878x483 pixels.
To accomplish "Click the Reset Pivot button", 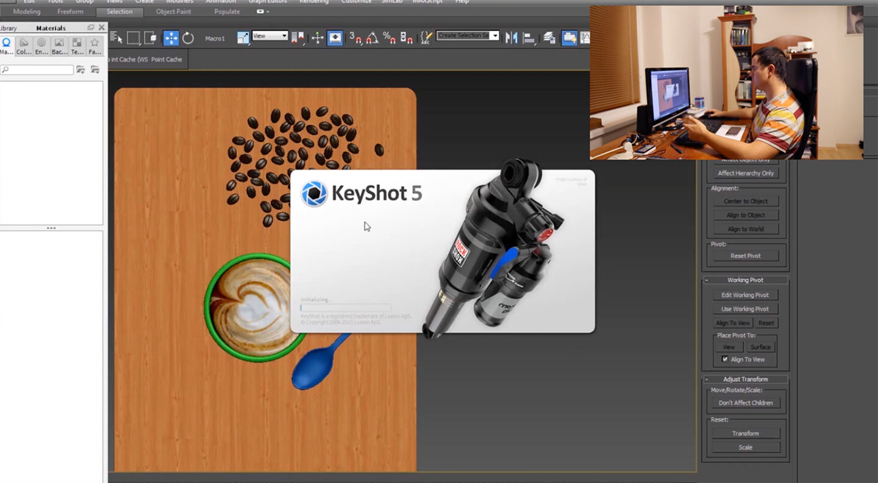I will [746, 256].
